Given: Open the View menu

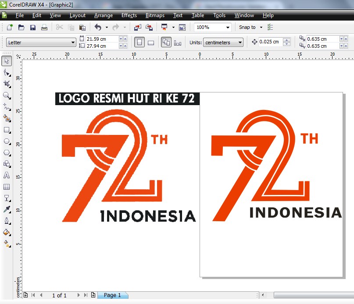Looking at the screenshot, I should 55,15.
